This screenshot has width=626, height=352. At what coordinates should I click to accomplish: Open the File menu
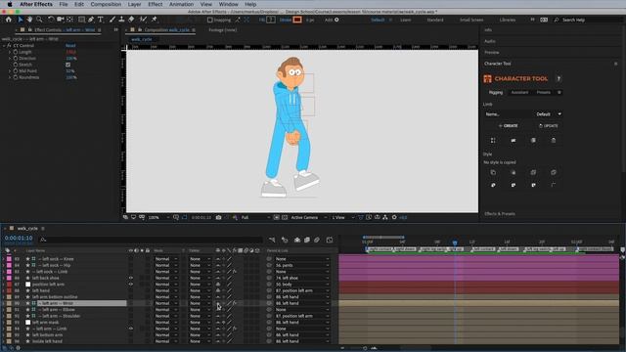[64, 4]
